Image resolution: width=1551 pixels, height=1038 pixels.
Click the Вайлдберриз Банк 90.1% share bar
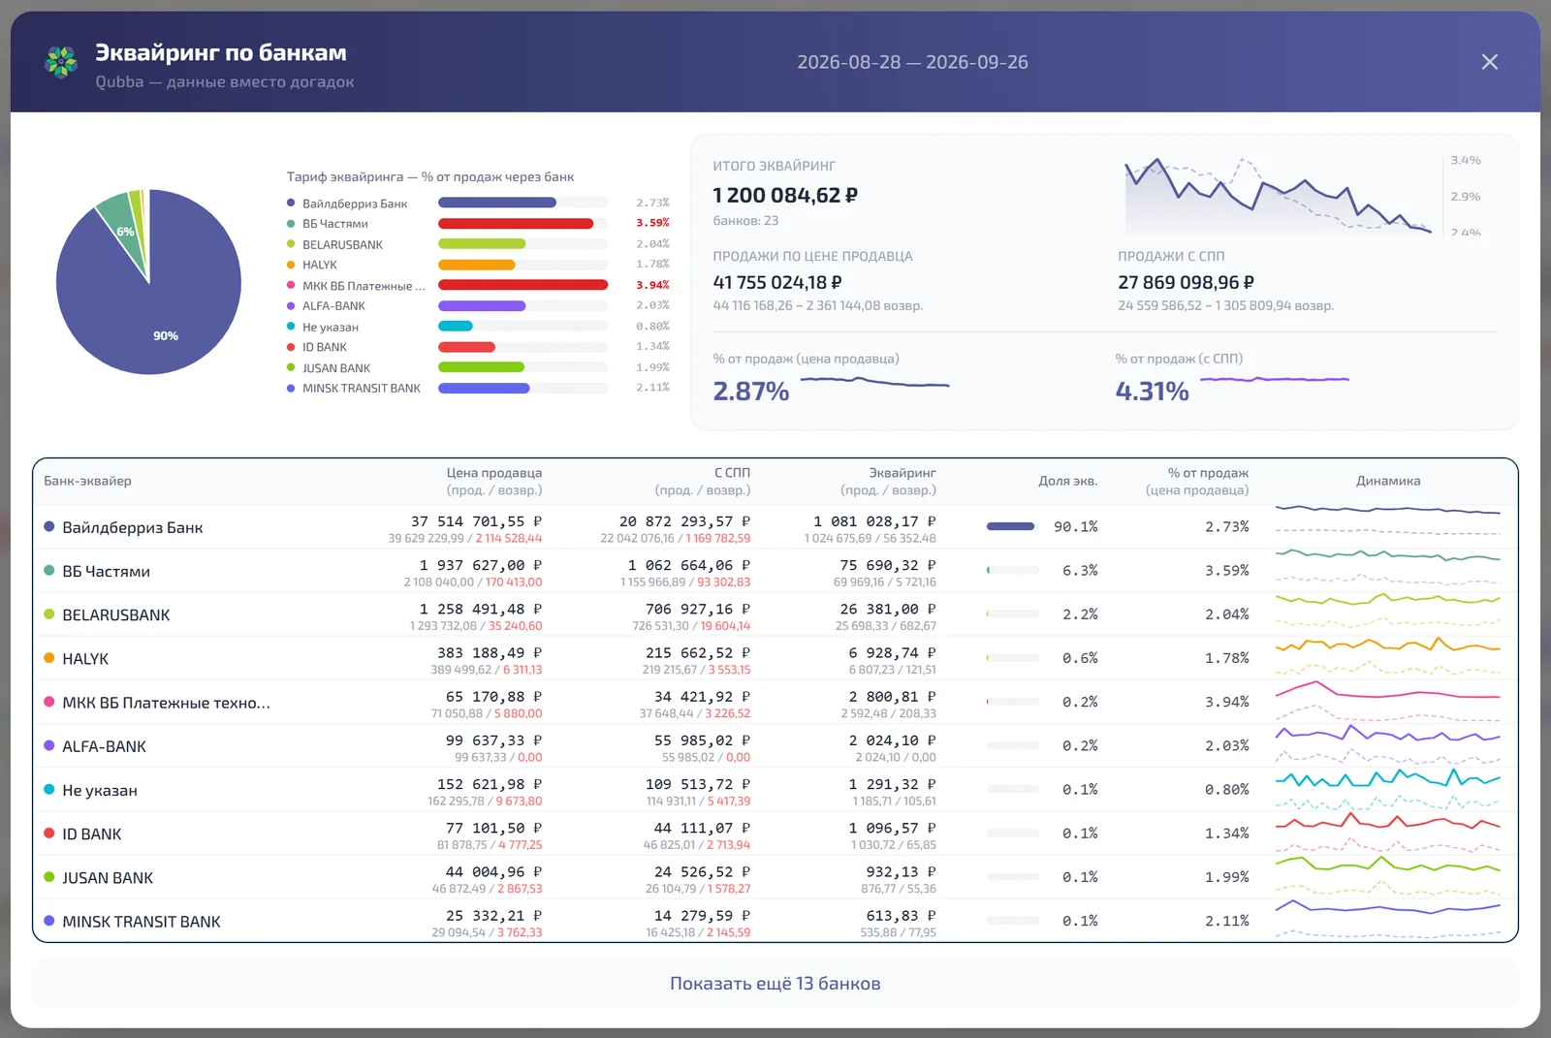click(x=1013, y=526)
